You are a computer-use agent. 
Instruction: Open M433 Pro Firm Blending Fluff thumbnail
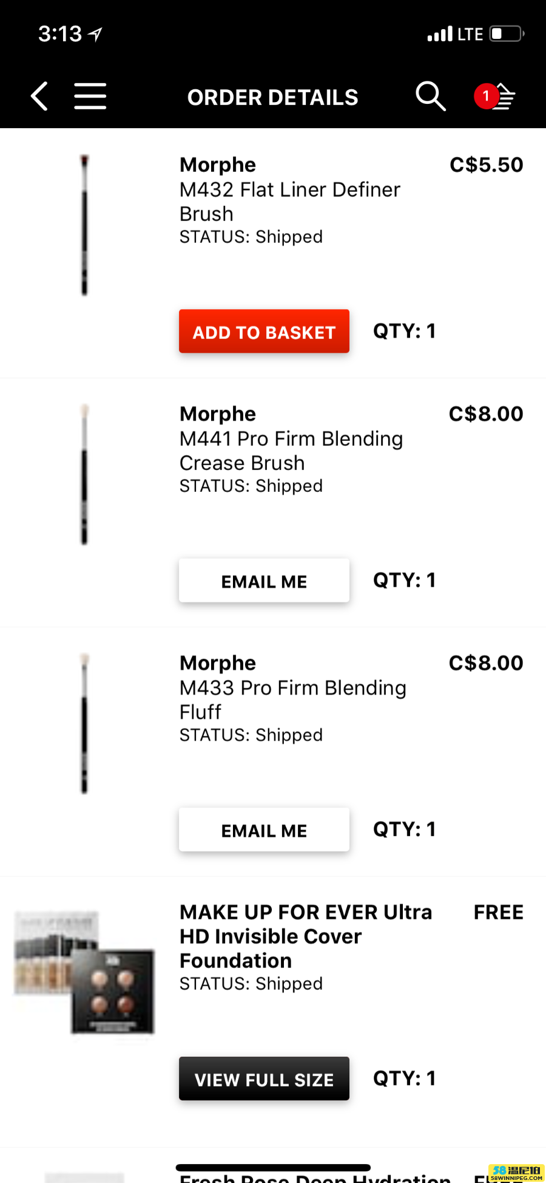[x=84, y=723]
